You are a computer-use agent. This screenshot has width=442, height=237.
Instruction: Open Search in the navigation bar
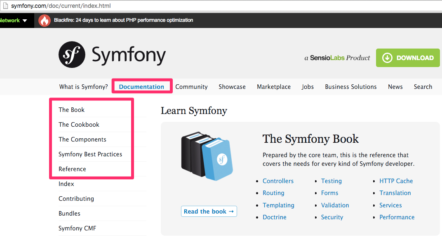pyautogui.click(x=423, y=87)
